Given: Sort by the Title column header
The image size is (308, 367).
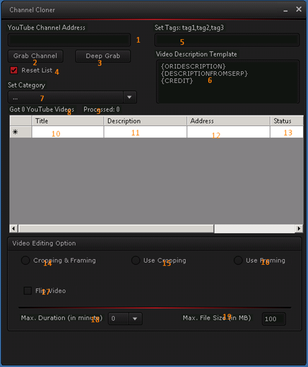Looking at the screenshot, I should tap(68, 121).
